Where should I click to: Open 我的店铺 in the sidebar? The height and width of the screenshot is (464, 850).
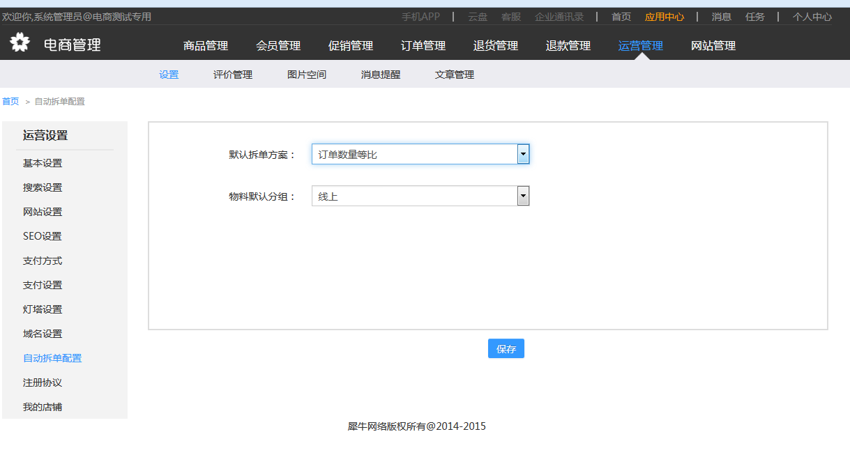[43, 407]
